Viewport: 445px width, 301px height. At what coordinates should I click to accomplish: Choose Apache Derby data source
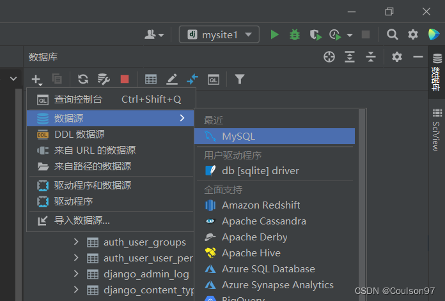coord(275,237)
